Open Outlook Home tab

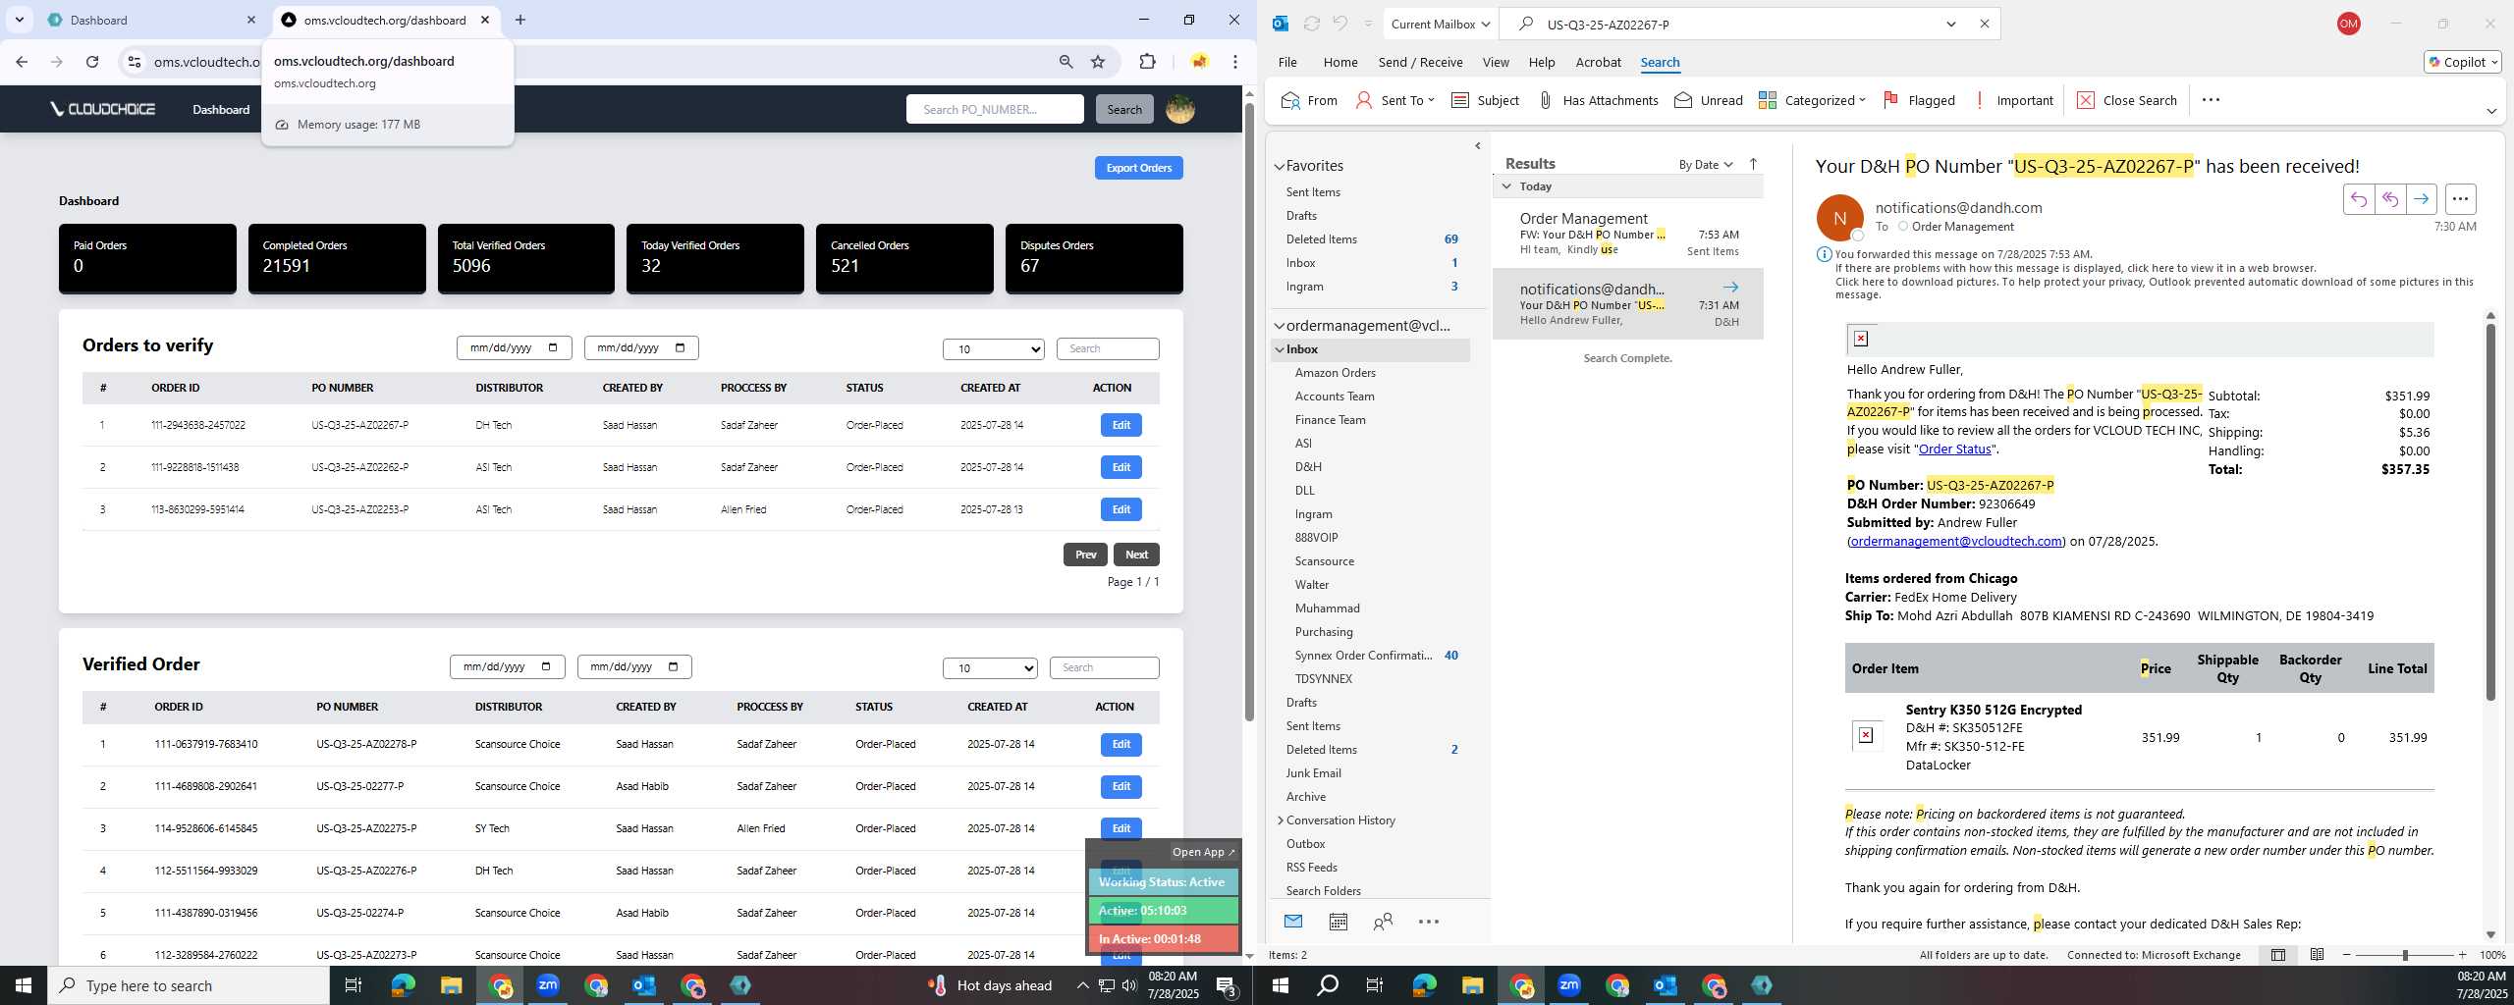[1340, 62]
